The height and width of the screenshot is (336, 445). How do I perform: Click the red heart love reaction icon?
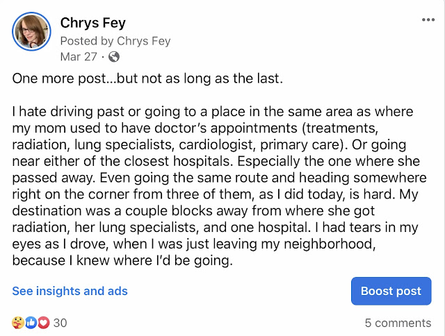tap(43, 323)
